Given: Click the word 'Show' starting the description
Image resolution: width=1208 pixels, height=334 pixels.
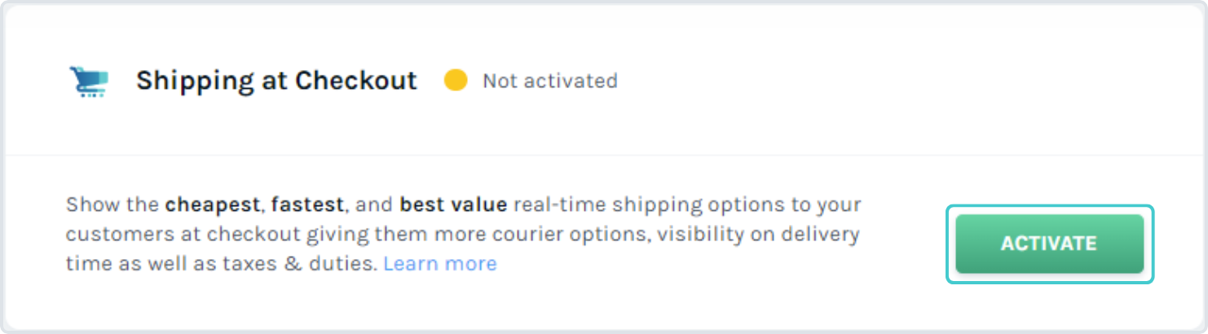Looking at the screenshot, I should (92, 204).
